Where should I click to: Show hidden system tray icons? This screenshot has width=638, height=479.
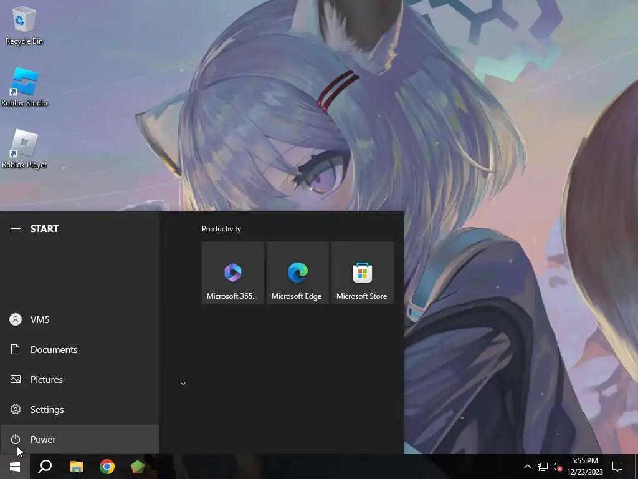[527, 467]
